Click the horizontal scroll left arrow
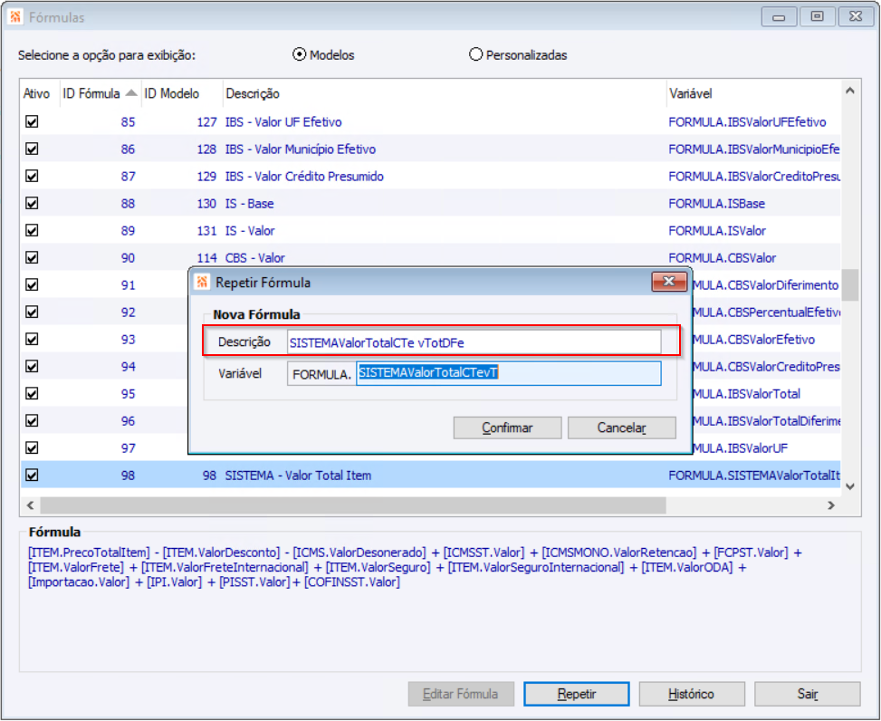Viewport: 881px width, 721px height. tap(31, 505)
